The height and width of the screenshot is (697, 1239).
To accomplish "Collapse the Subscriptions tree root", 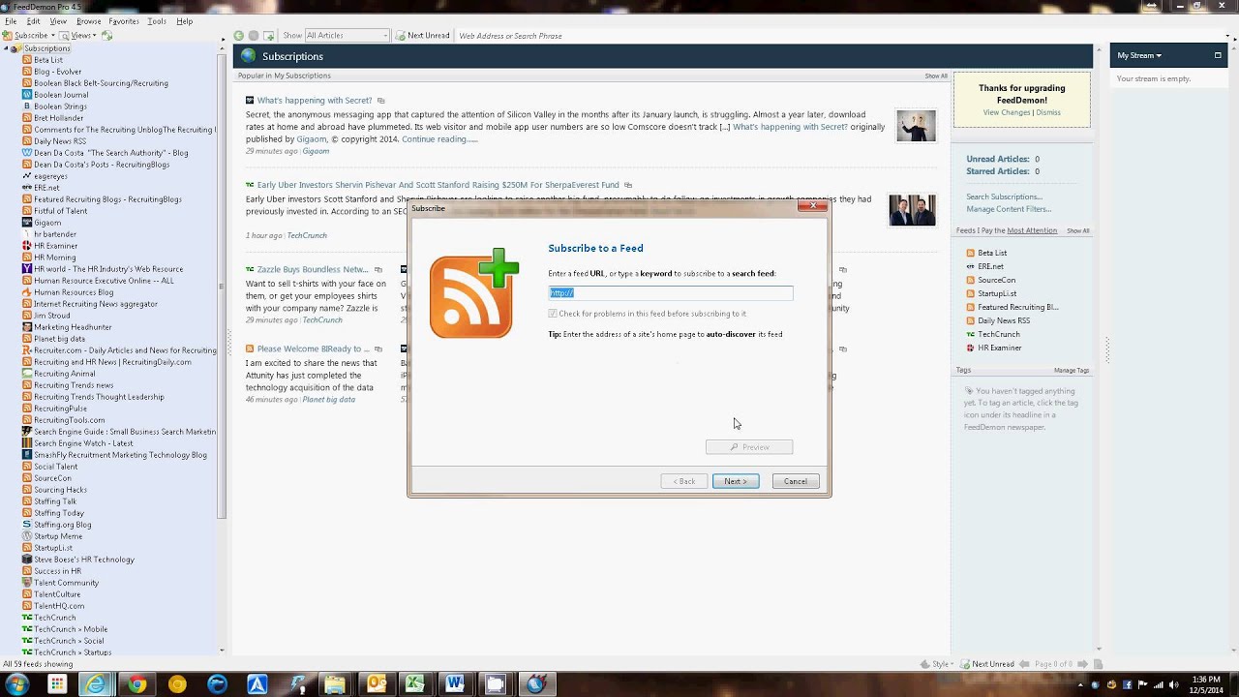I will click(6, 48).
